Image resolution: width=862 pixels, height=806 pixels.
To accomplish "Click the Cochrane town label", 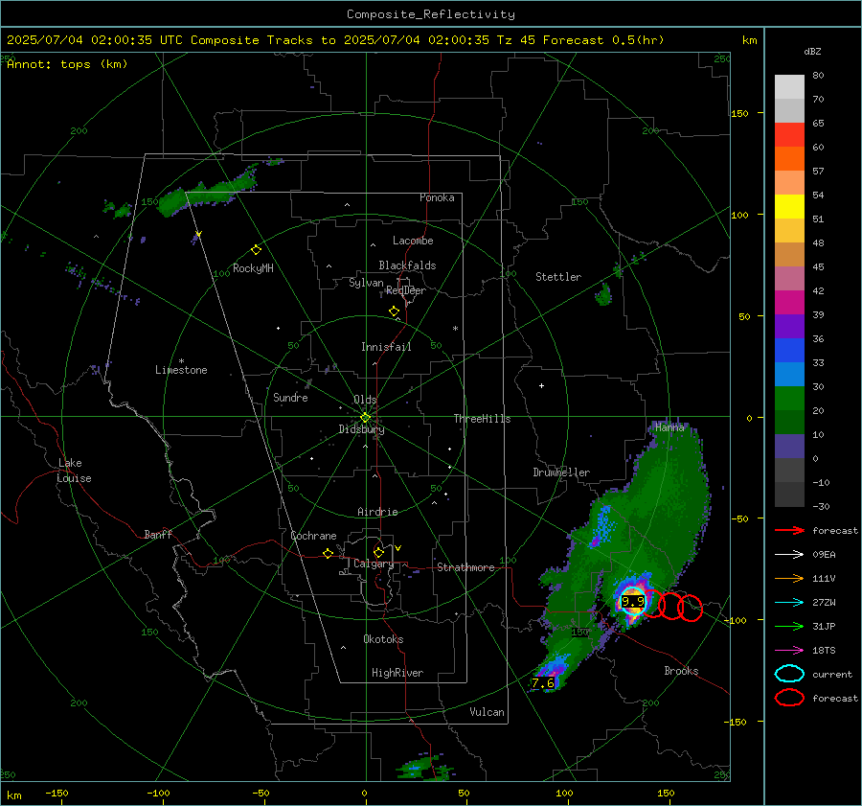I will [x=313, y=536].
